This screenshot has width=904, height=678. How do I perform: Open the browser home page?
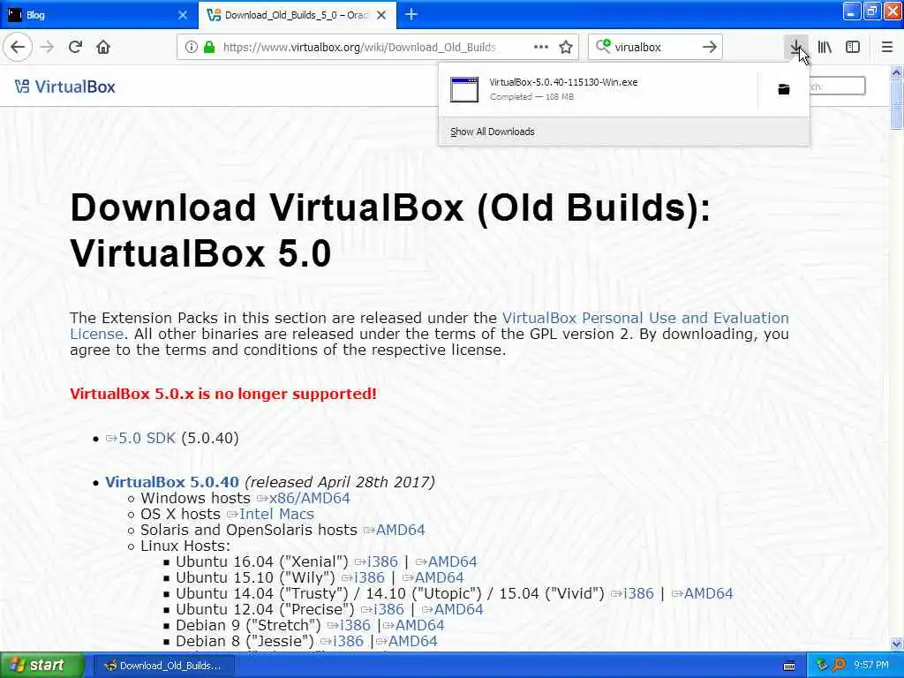[x=103, y=47]
